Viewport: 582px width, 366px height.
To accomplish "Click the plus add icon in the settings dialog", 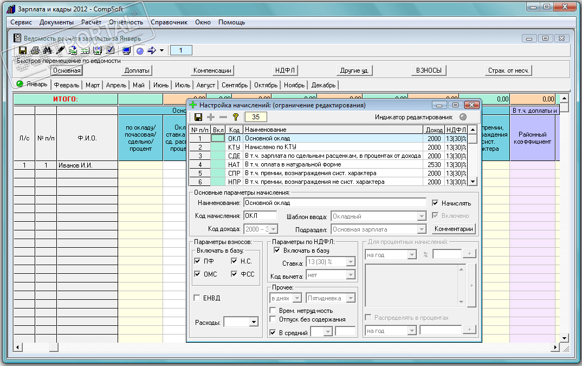I will coord(211,117).
